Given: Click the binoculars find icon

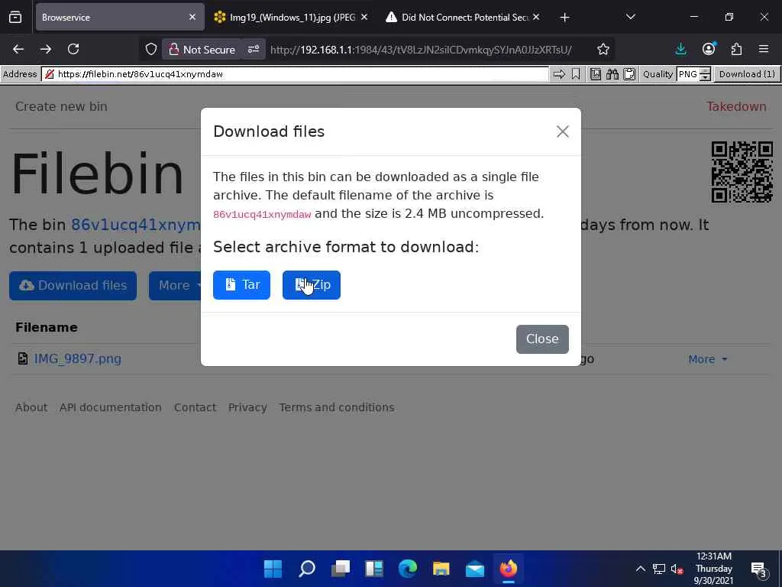Looking at the screenshot, I should 612,74.
